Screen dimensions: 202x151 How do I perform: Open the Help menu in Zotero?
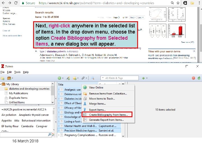pos(26,72)
